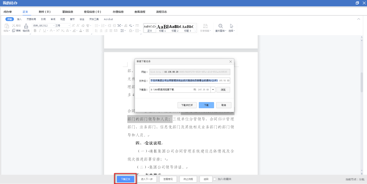The height and width of the screenshot is (184, 367).
Task: Open the font size 三号 dropdown
Action: coord(69,26)
